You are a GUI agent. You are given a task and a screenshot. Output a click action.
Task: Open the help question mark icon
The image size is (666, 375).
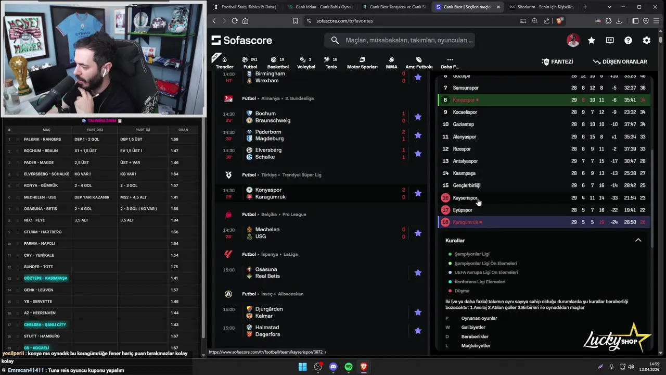click(x=628, y=40)
